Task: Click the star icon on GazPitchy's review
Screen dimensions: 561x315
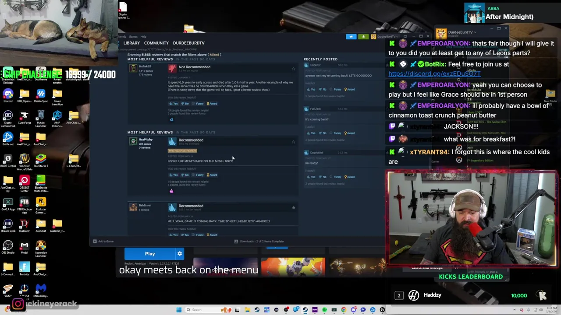Action: 293,142
